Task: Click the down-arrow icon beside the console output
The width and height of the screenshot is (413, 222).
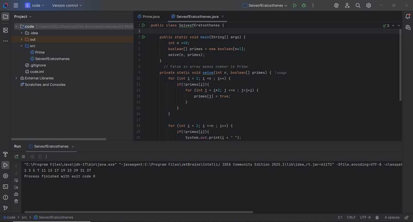Action: (x=16, y=173)
